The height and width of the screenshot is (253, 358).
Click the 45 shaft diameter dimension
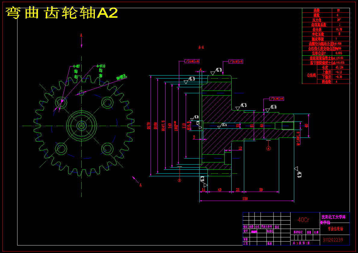pos(262,125)
